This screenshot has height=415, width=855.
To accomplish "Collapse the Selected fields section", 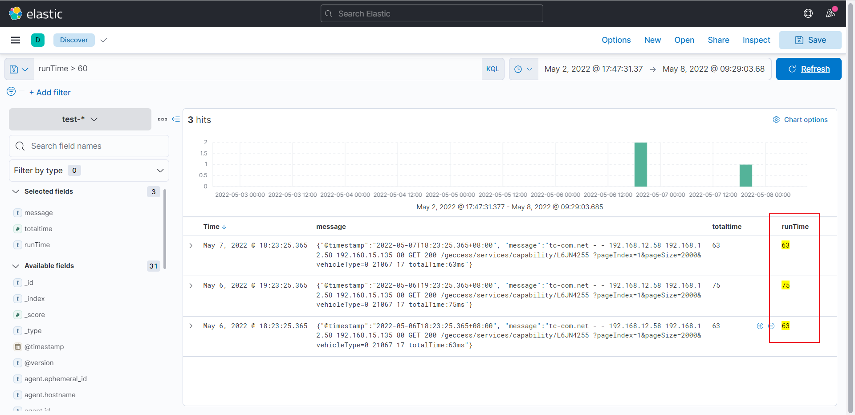I will [x=16, y=191].
